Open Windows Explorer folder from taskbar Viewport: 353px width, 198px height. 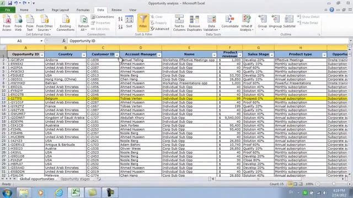coord(23,193)
